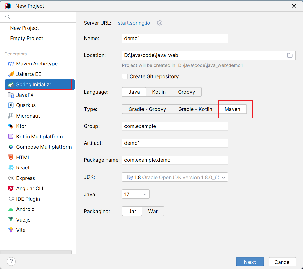
Task: Select New Project in left list
Action: pyautogui.click(x=24, y=28)
